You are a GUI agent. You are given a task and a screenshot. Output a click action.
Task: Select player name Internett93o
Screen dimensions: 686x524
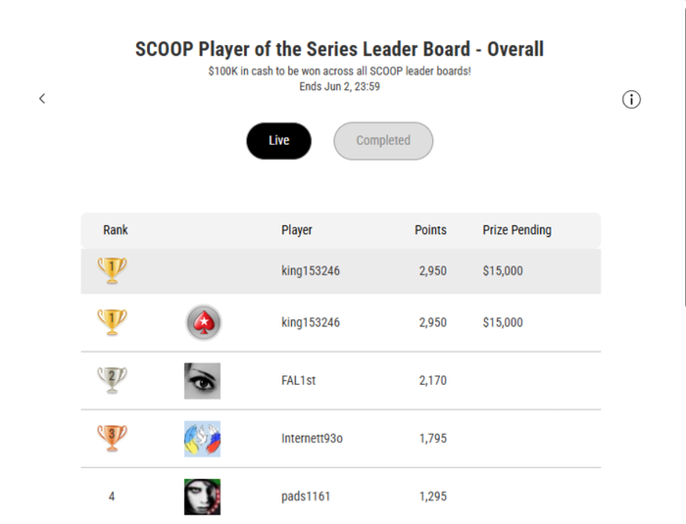tap(312, 439)
